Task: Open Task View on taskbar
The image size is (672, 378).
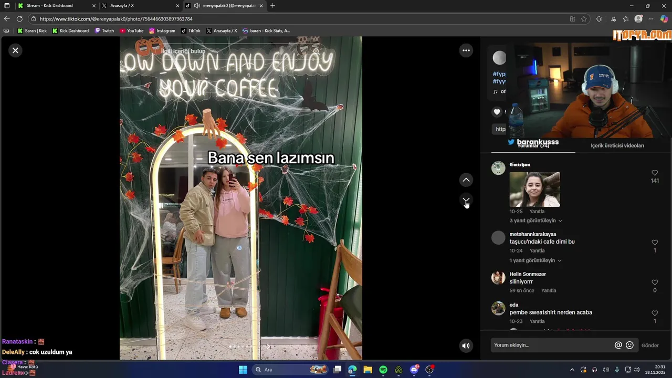Action: tap(337, 370)
